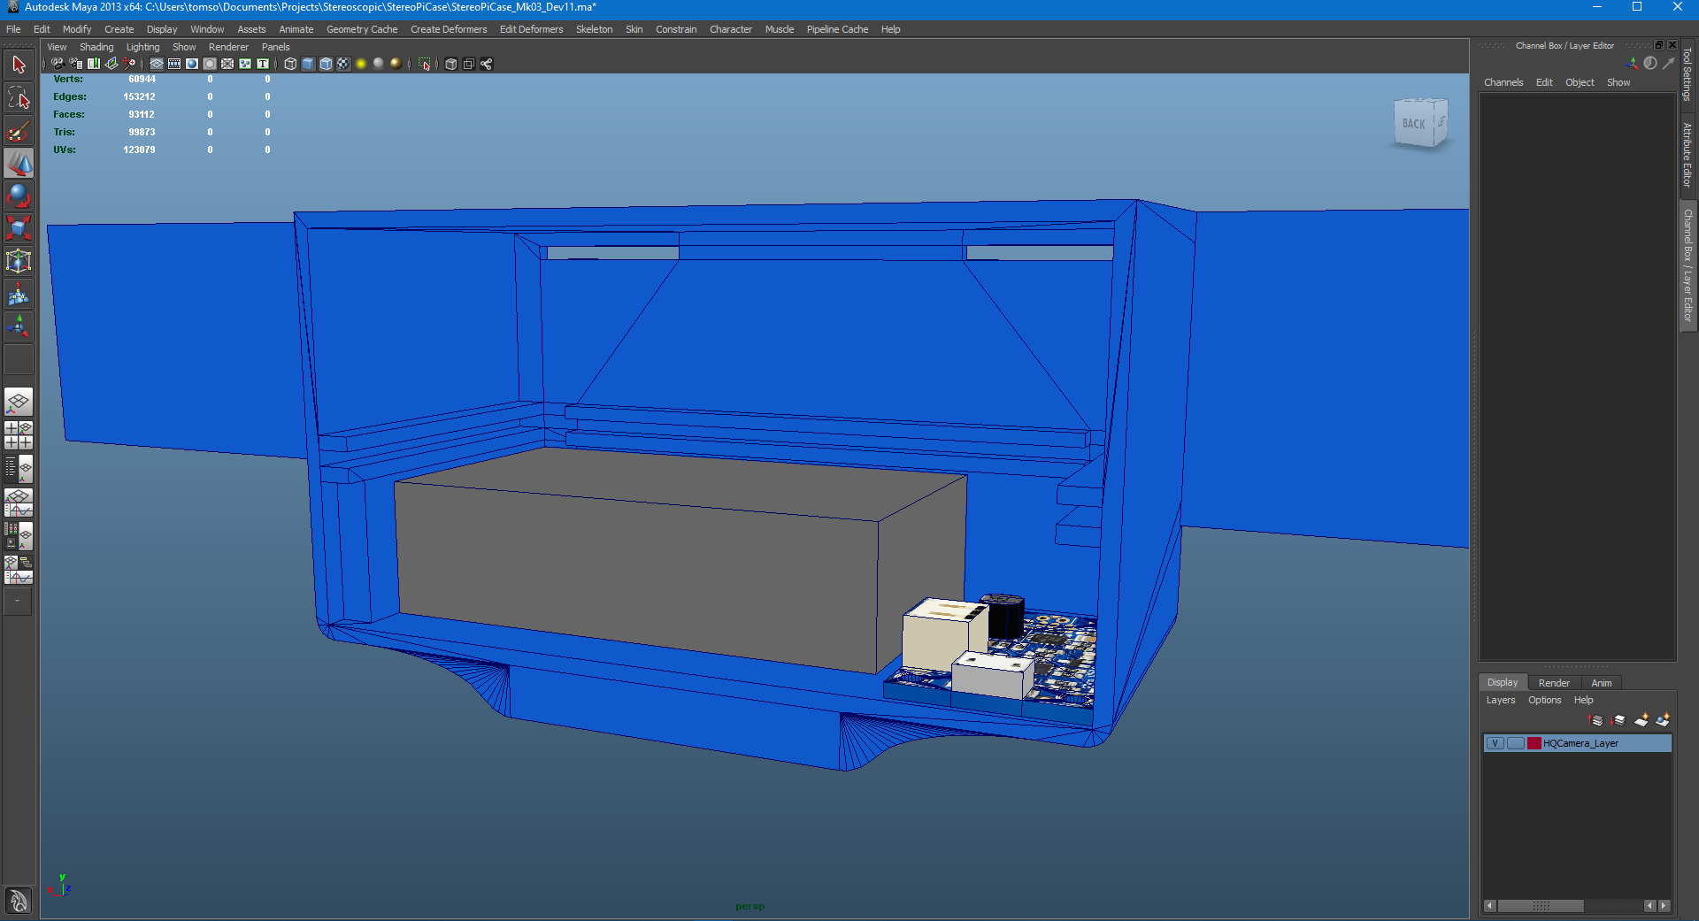The height and width of the screenshot is (921, 1699).
Task: Toggle visibility of HQCamera_Layer with the V box
Action: click(1495, 744)
